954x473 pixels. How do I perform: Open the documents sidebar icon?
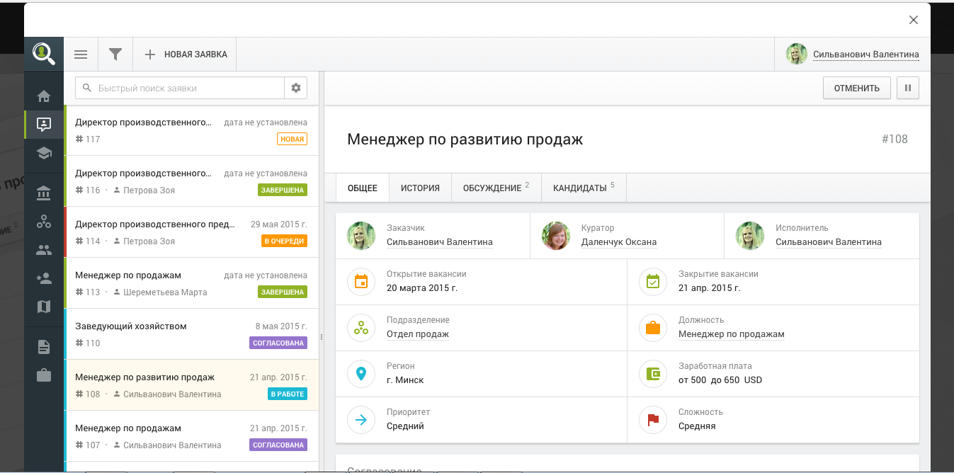(x=44, y=346)
